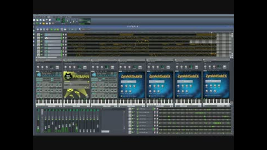Viewport: 267px width, 150px height.
Task: Click FX channel display in PatMan window
Action: click(x=79, y=67)
